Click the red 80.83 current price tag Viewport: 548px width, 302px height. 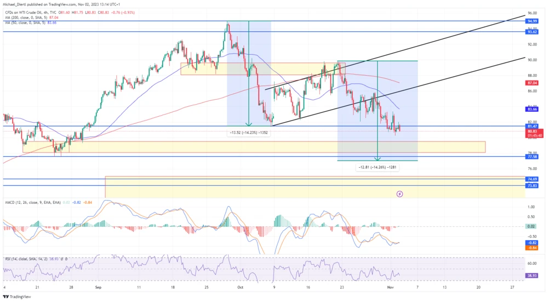(x=534, y=133)
